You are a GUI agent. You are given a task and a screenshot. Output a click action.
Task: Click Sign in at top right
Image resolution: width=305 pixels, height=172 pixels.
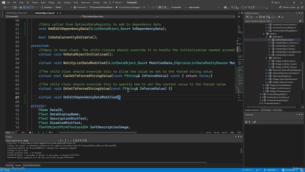(275, 2)
